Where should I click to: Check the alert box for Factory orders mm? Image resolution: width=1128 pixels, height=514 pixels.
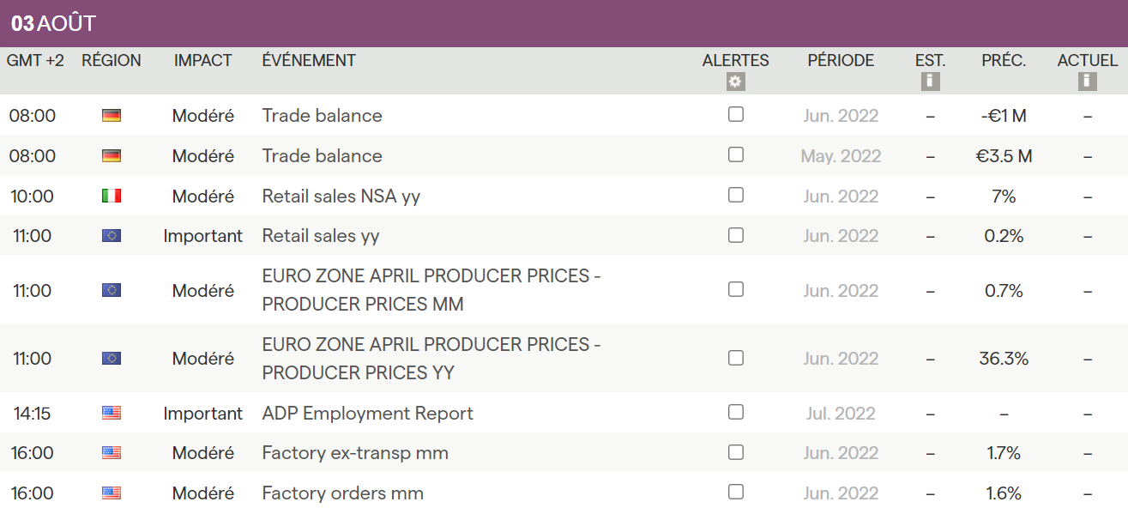(x=735, y=493)
